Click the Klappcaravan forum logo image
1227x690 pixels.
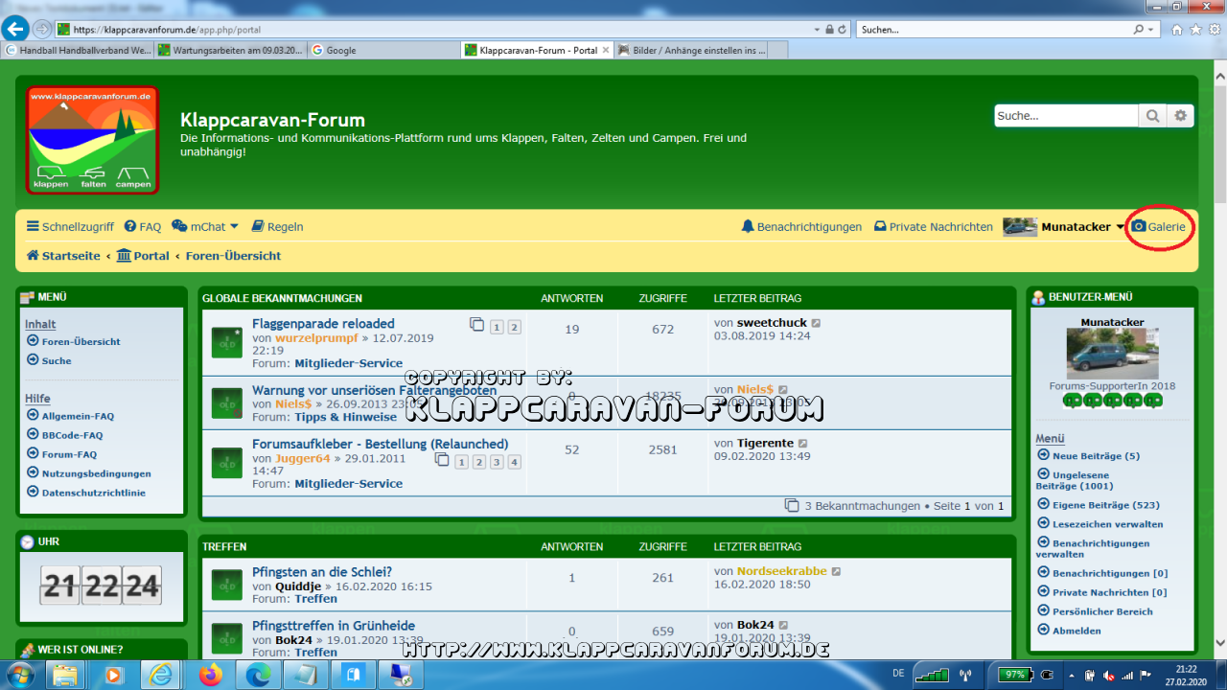(92, 140)
